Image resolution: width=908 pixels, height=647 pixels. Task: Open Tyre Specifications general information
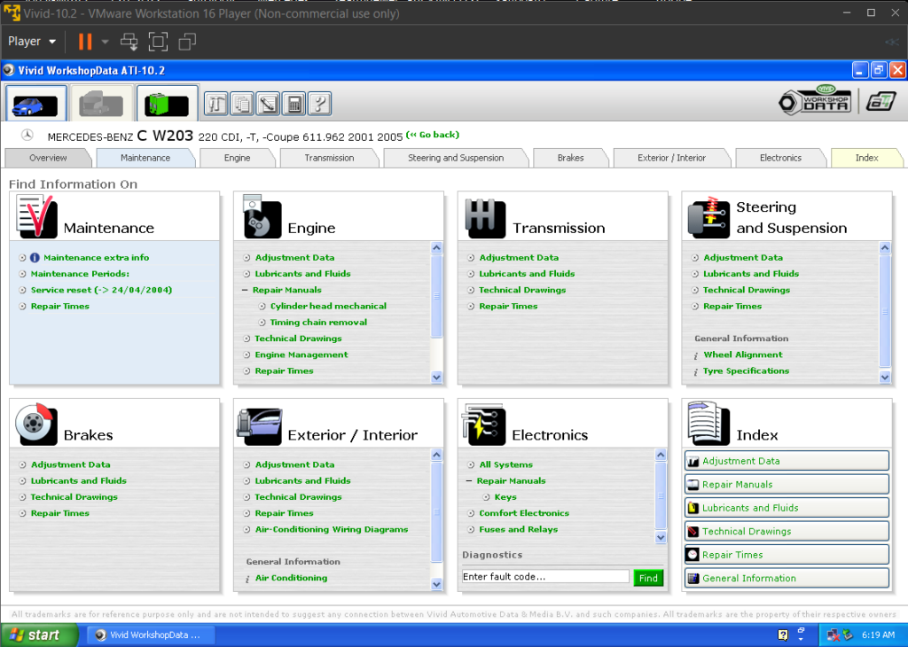[746, 371]
